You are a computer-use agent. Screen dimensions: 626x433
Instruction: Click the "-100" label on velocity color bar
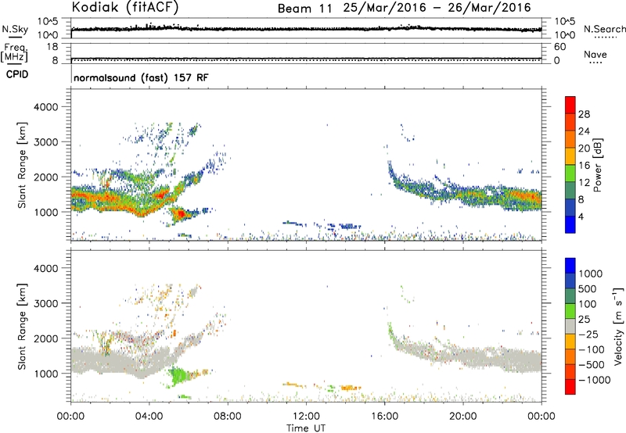(x=592, y=349)
